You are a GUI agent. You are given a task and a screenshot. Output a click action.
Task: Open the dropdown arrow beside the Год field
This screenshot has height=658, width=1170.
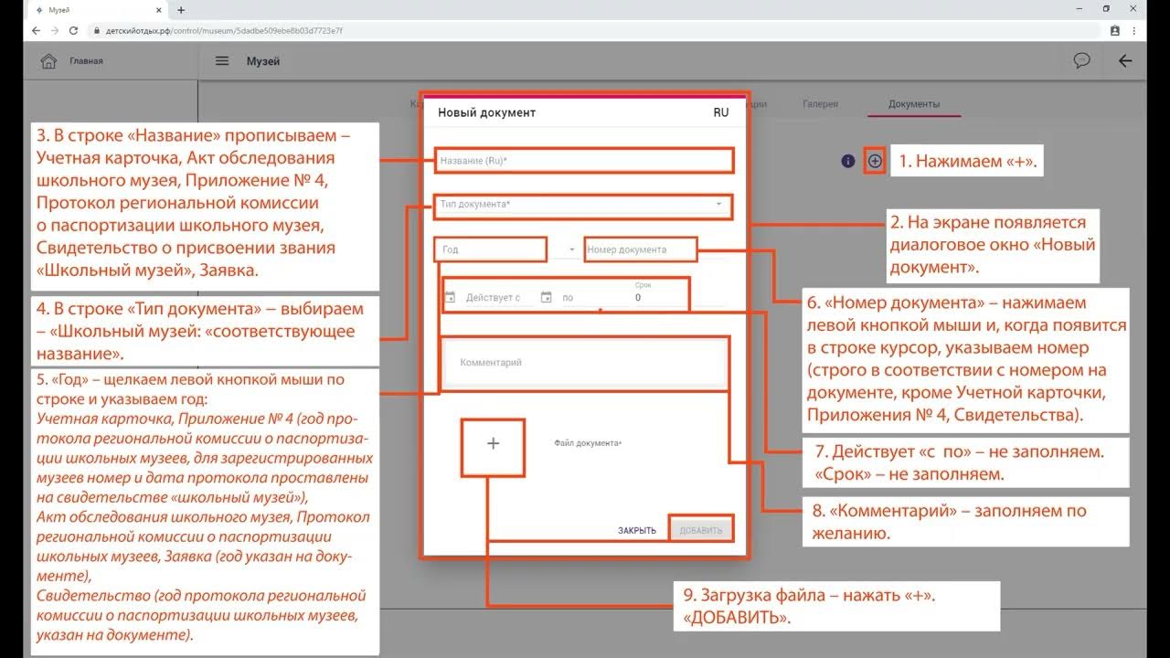(x=572, y=249)
